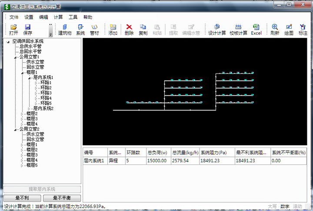Open the 计算 (Calculate) menu
Image resolution: width=313 pixels, height=211 pixels.
coord(58,17)
